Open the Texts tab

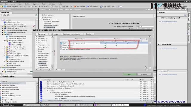[88, 34]
